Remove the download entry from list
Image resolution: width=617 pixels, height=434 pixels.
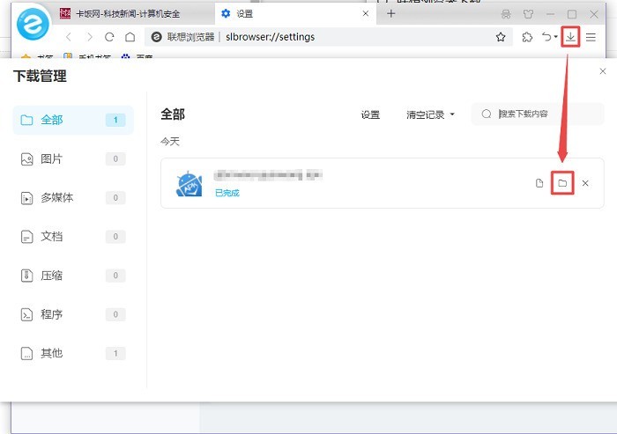tap(585, 183)
